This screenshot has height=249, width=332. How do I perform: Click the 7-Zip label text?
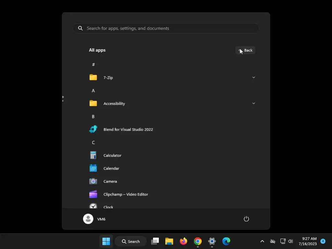108,78
